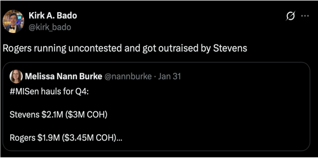Click the @kirk_bado handle

tap(49, 27)
